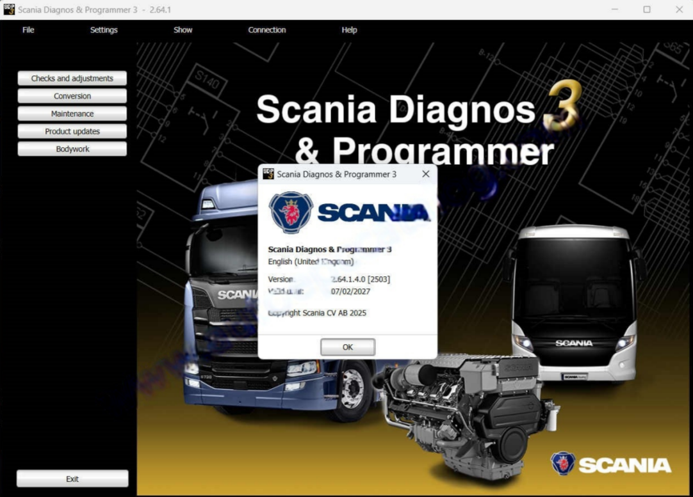Open the Bodywork section
Image resolution: width=693 pixels, height=497 pixels.
pos(72,149)
